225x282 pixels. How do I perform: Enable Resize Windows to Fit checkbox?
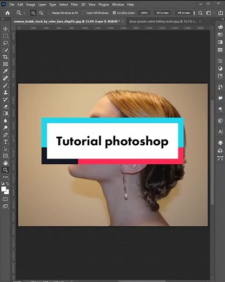pyautogui.click(x=50, y=13)
